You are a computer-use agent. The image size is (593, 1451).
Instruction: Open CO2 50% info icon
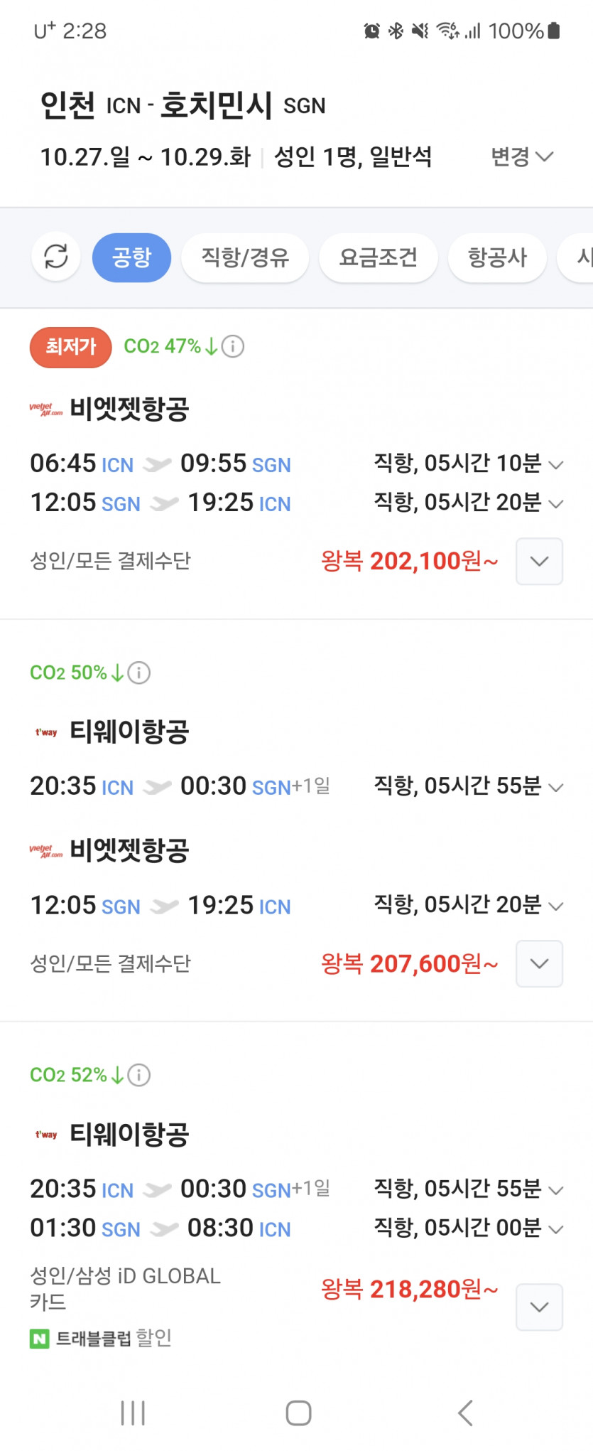point(138,673)
